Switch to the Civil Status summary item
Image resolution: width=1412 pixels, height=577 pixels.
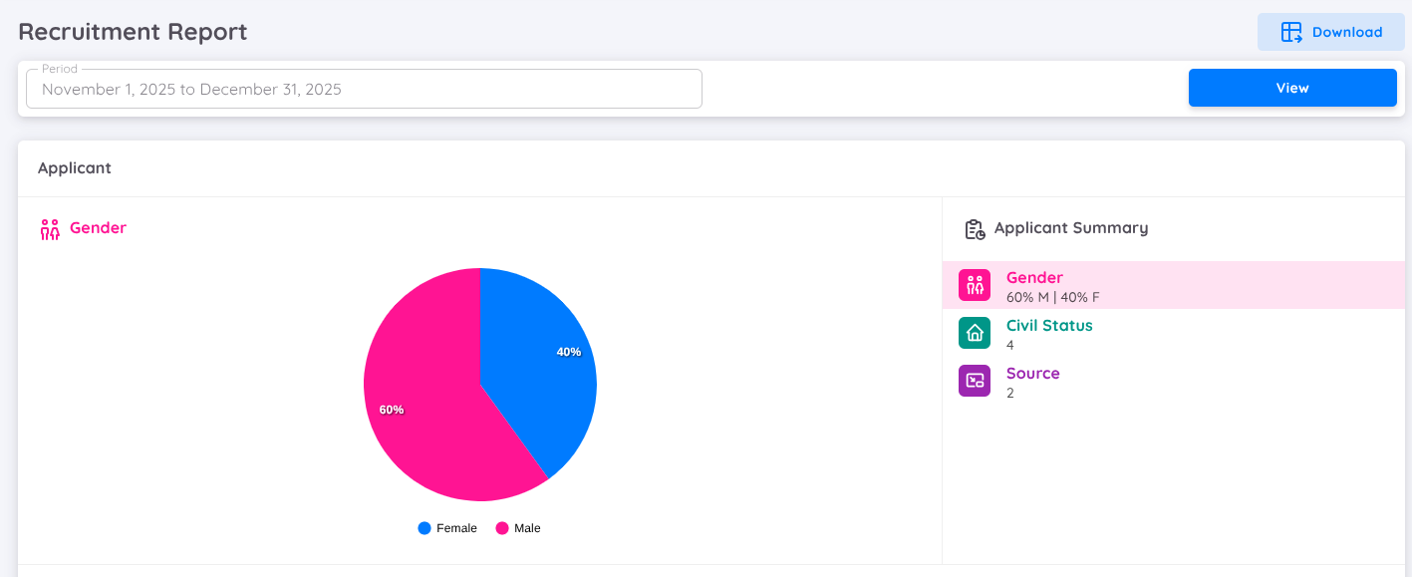click(x=1049, y=326)
